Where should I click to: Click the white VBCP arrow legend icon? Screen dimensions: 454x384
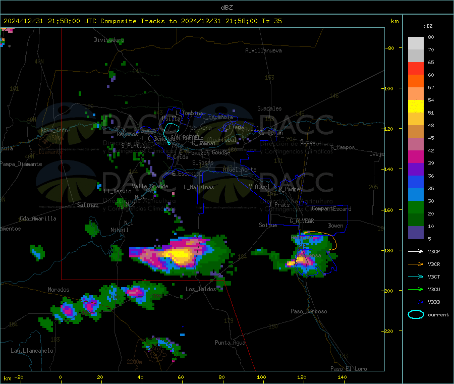(416, 251)
